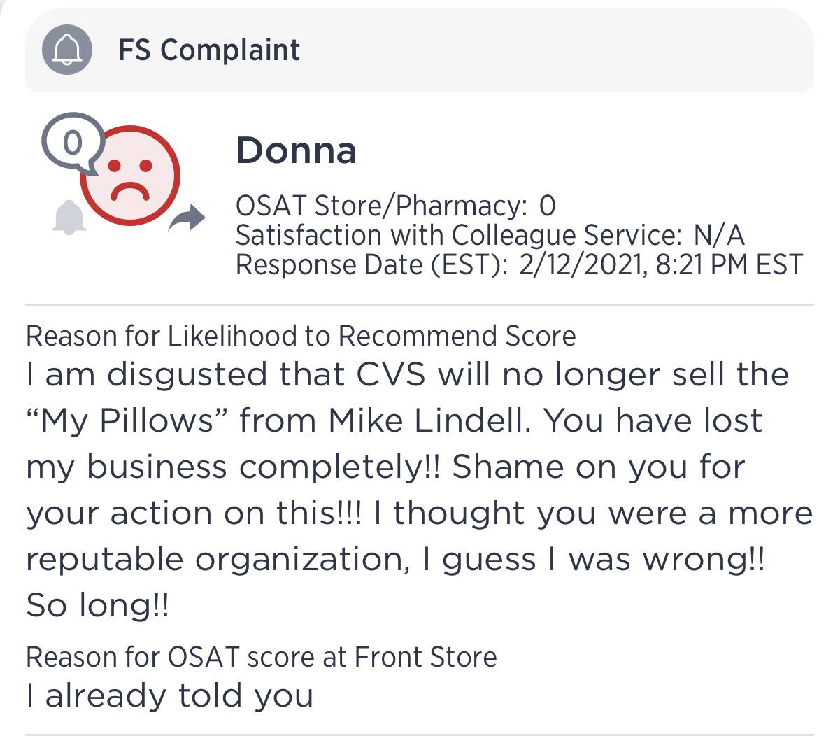Open the speech bubble showing score 0

point(72,143)
